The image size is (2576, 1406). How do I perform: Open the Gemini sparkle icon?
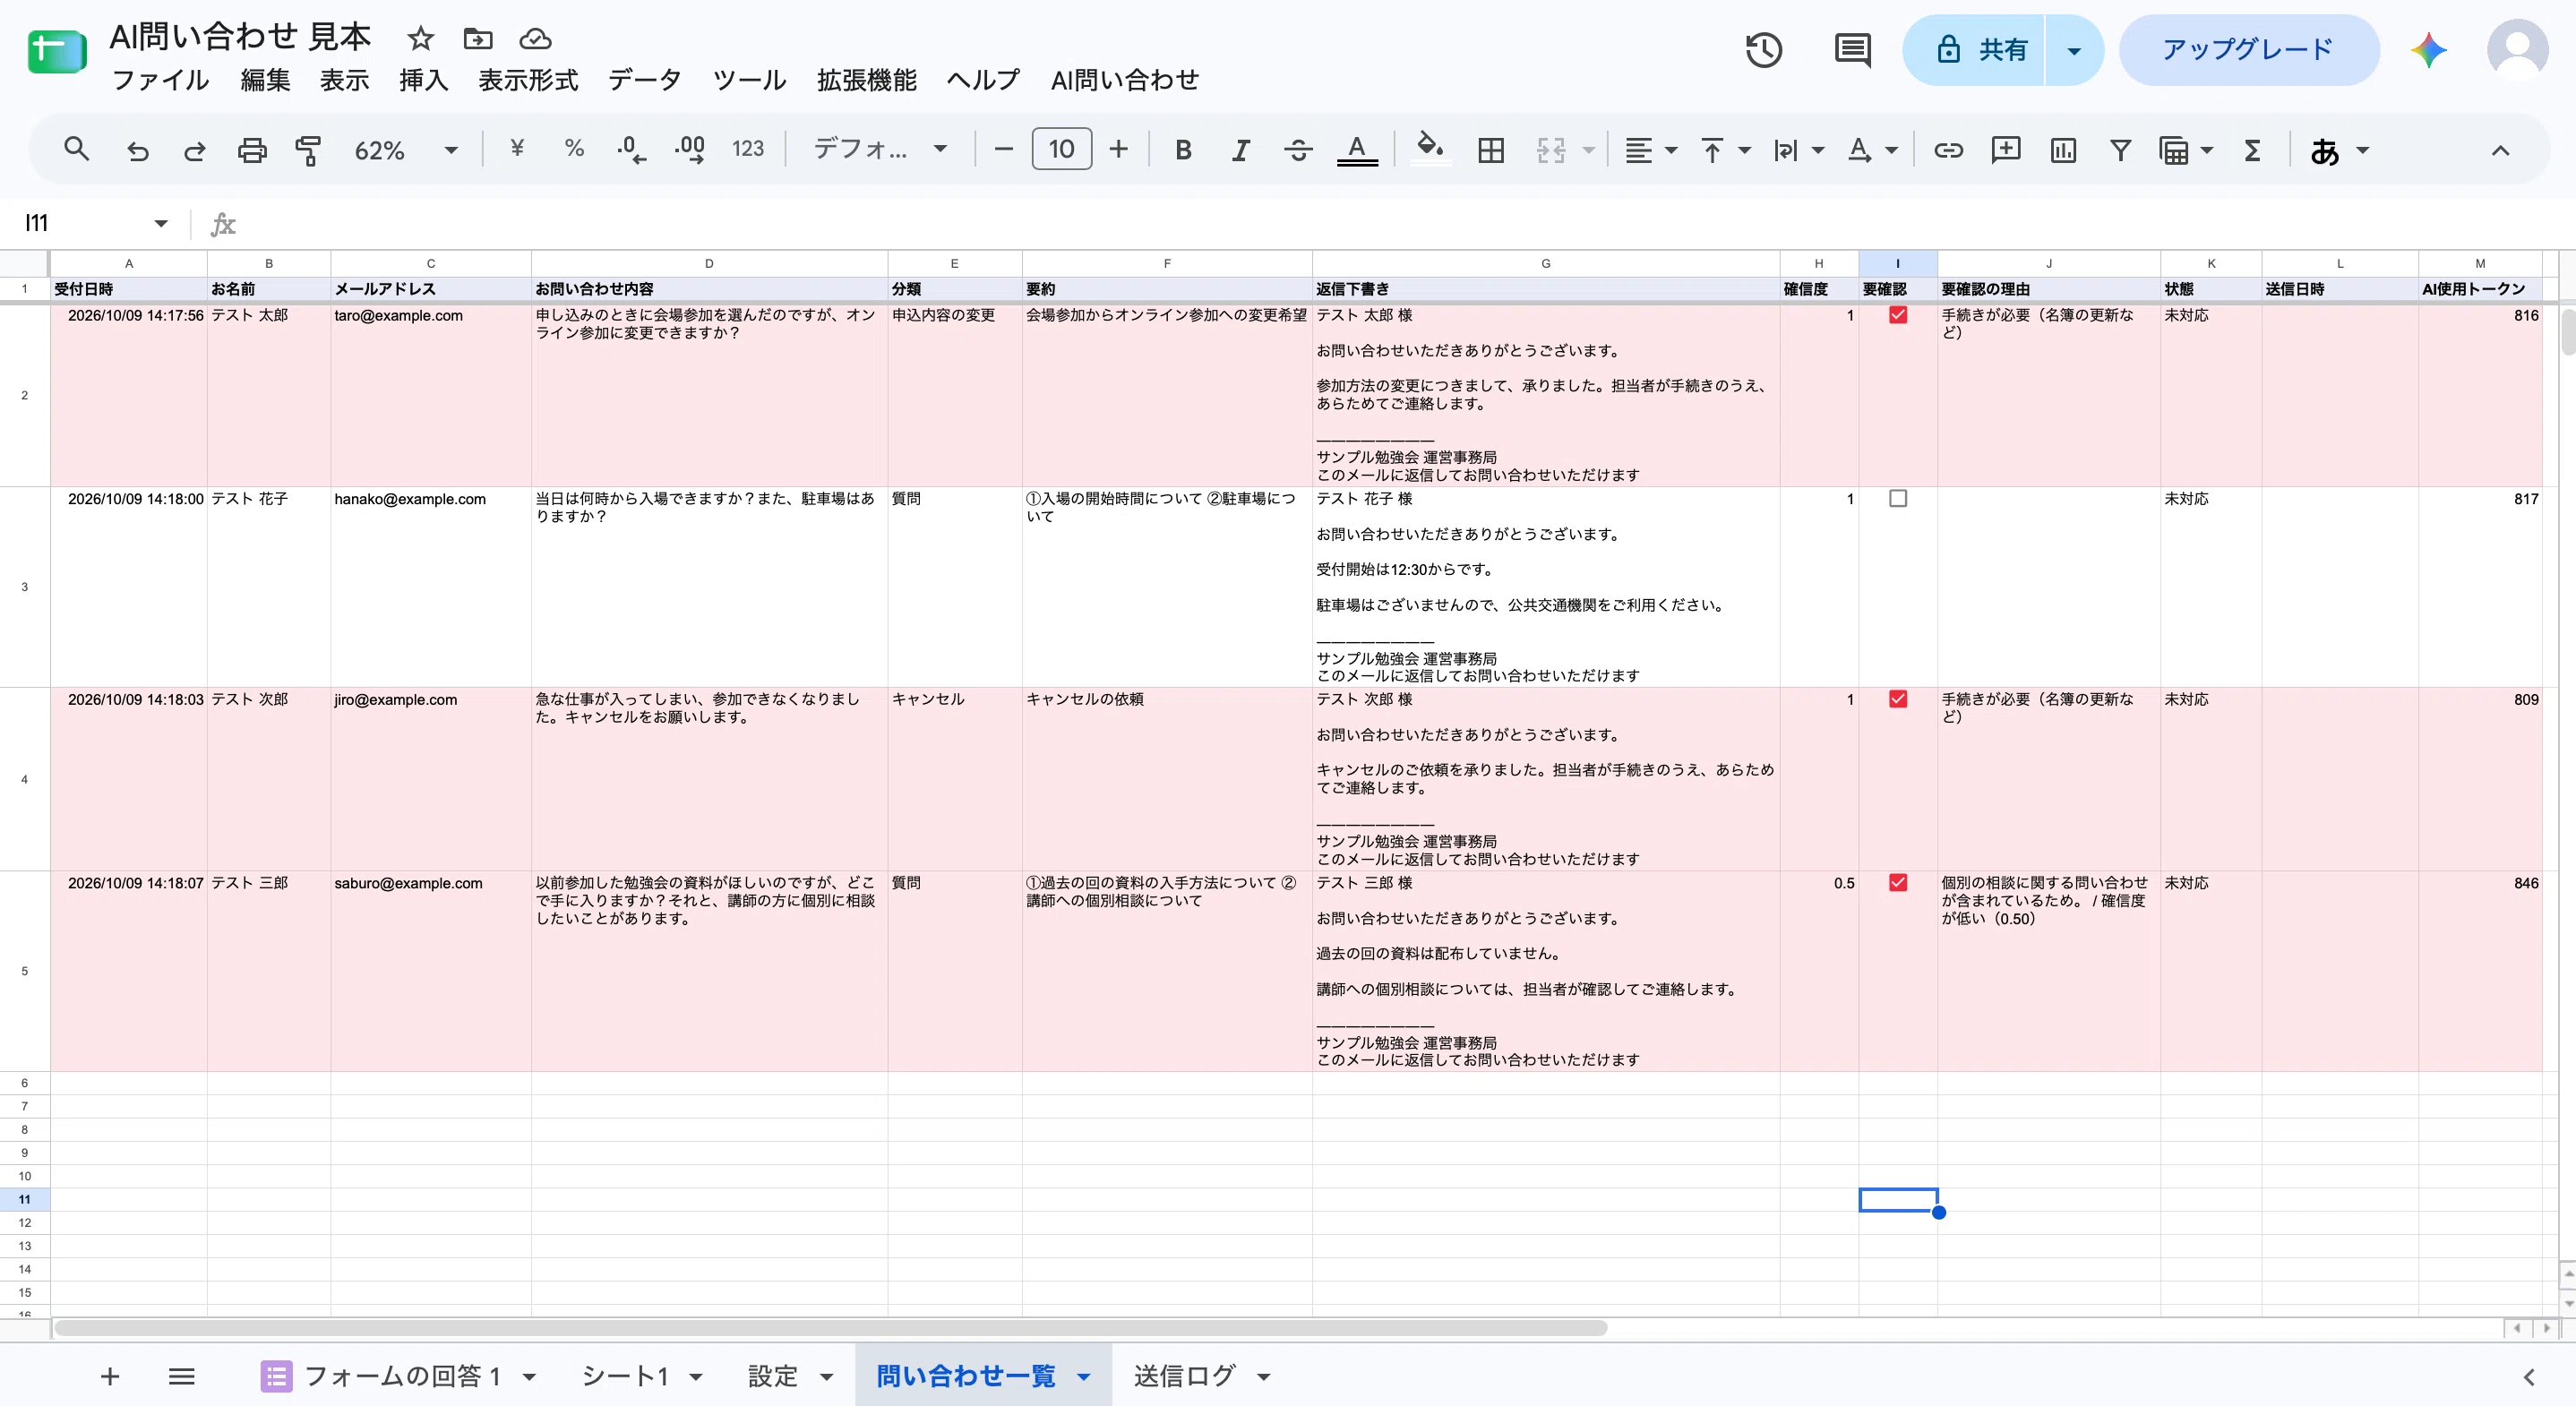pos(2429,50)
